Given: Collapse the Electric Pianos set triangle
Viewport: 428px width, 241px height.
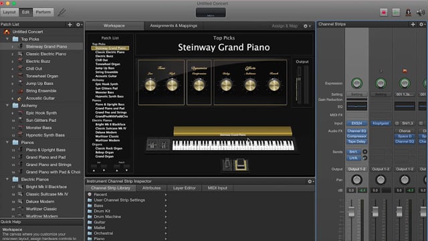Looking at the screenshot, I should point(7,179).
